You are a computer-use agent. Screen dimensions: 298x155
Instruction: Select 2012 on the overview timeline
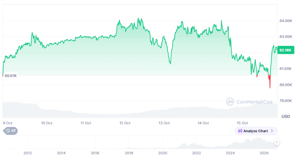(x=27, y=153)
